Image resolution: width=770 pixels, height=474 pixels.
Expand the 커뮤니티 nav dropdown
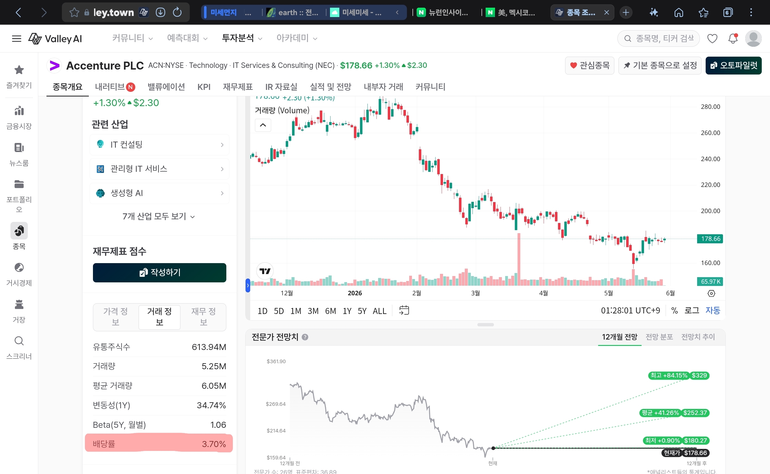coord(132,38)
